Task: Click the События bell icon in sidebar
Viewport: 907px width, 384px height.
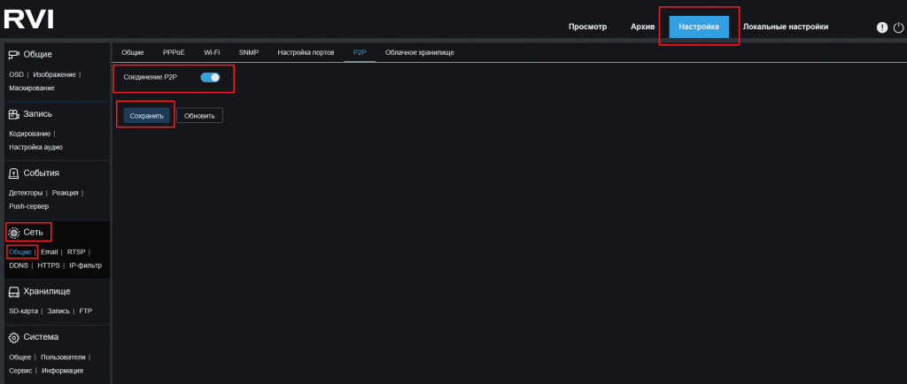Action: click(13, 173)
